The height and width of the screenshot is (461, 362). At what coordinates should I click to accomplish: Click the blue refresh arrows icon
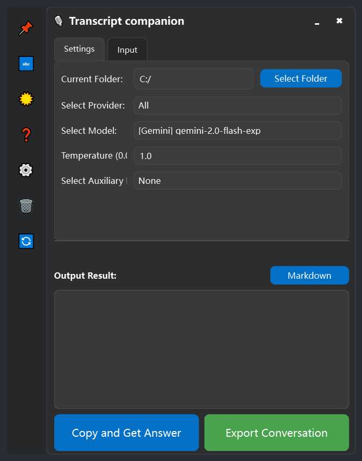[x=26, y=241]
